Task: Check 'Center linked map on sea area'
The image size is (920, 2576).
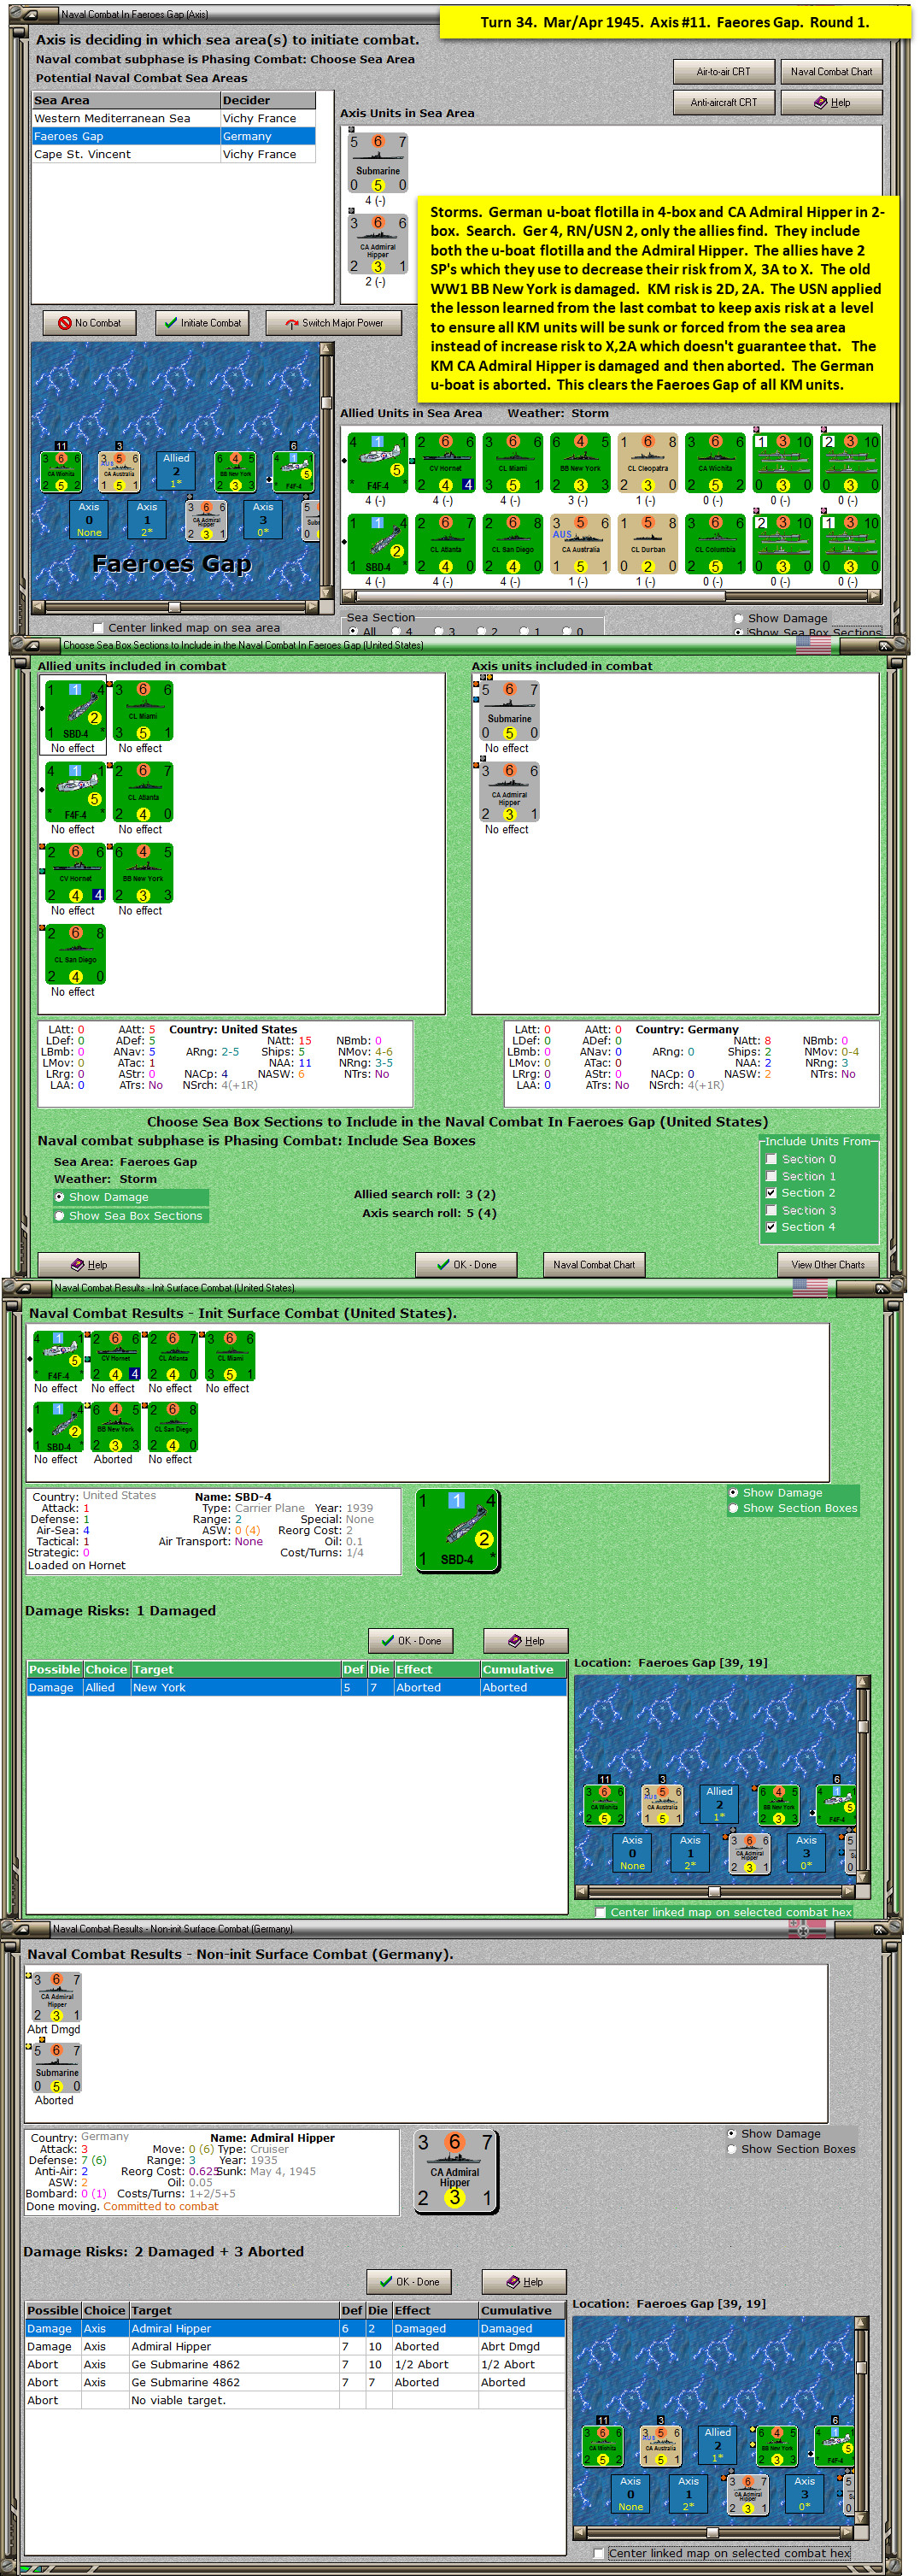Action: 98,628
